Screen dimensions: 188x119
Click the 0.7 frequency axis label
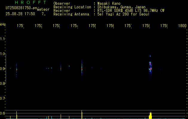coord(2,98)
